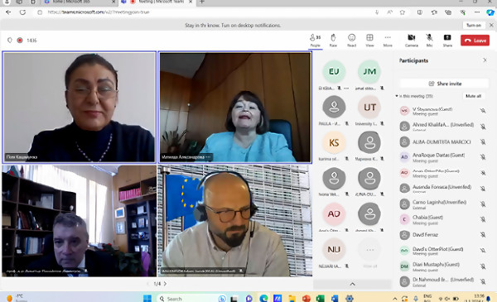Viewport: 497px width, 302px height.
Task: Raise hand in the meeting toolbar
Action: [333, 41]
